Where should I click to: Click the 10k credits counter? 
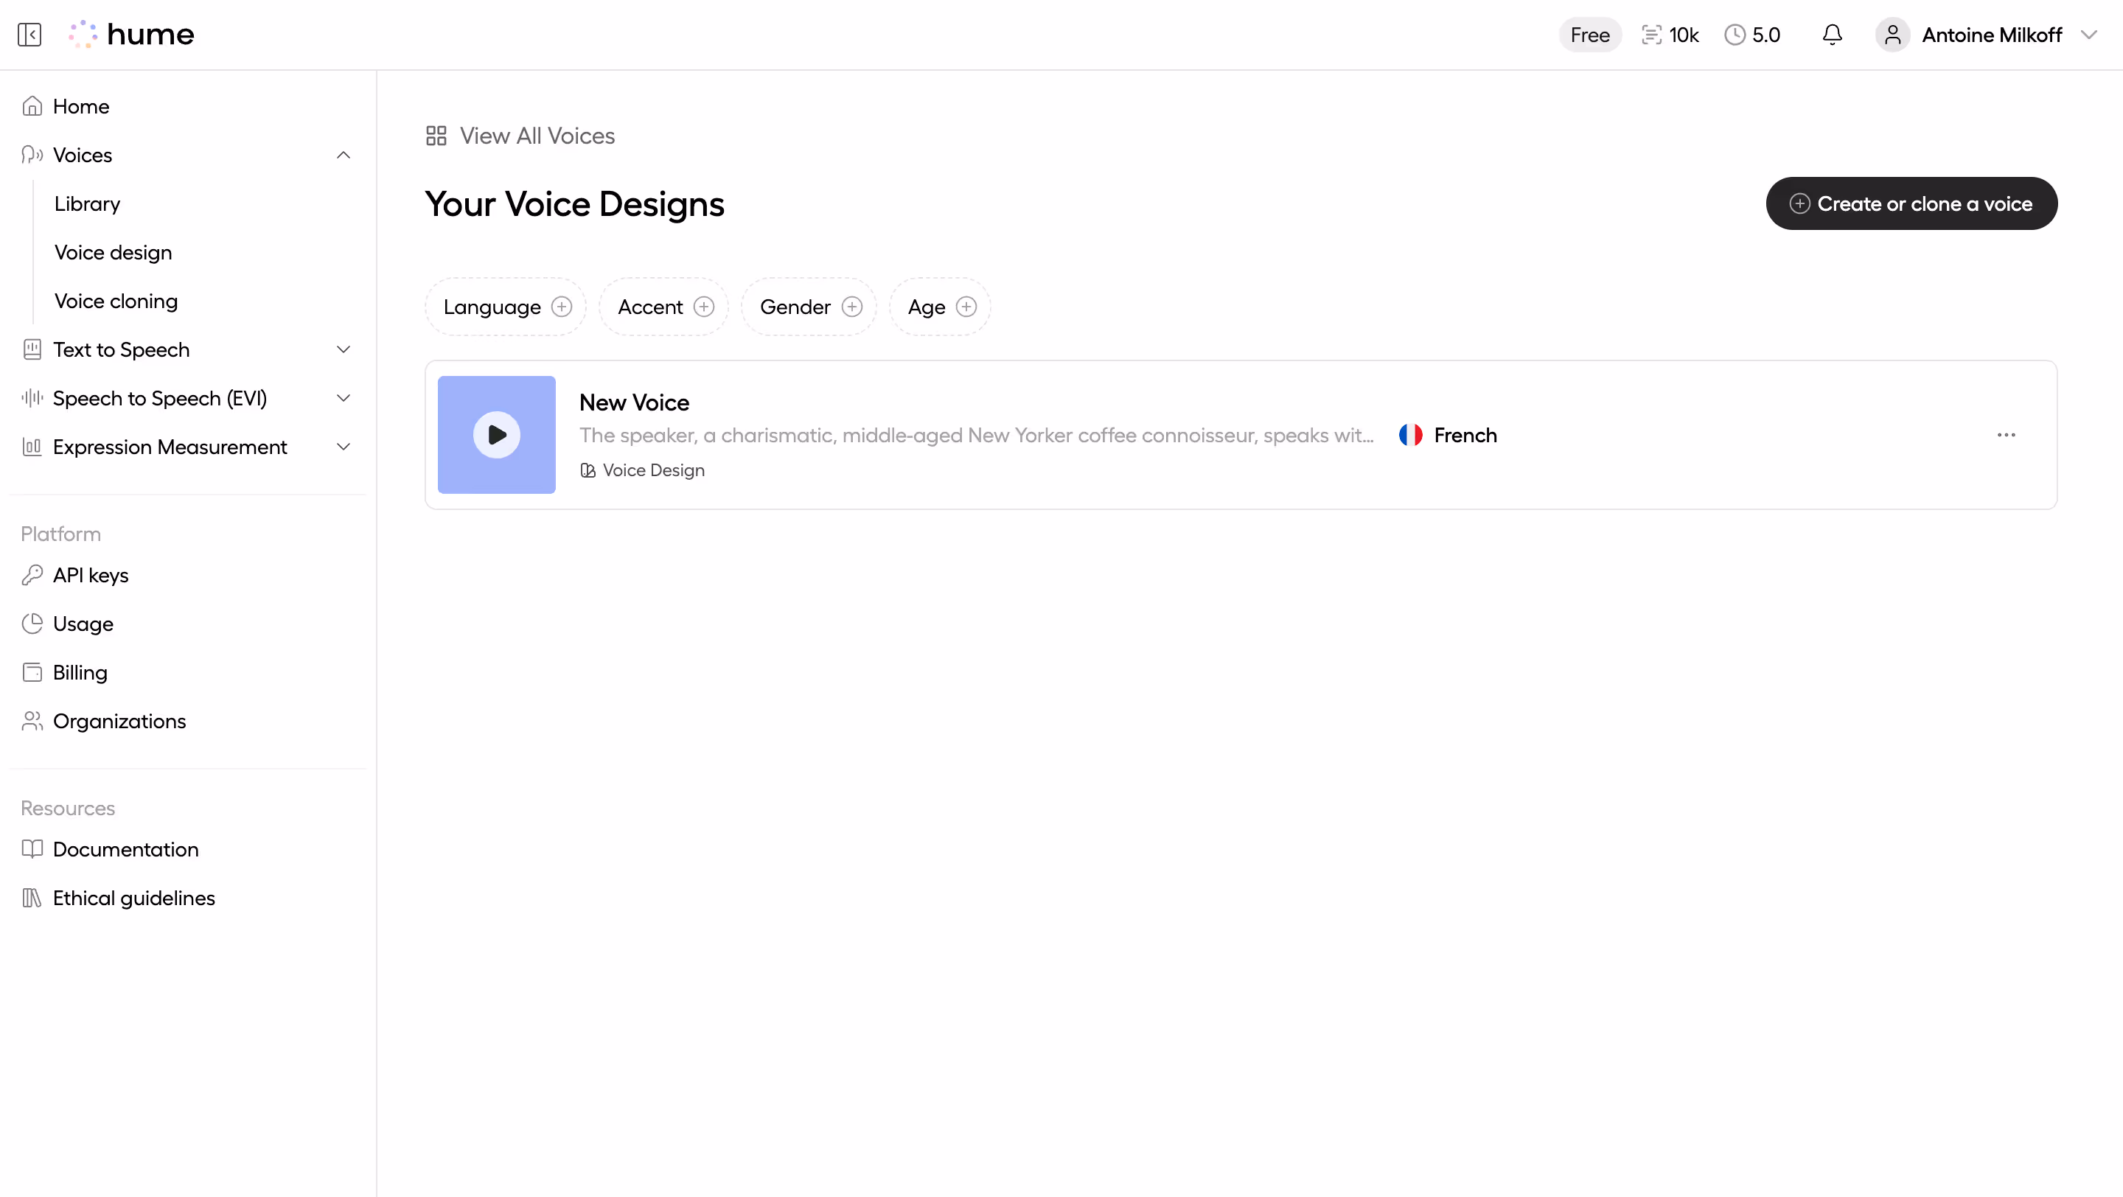(x=1670, y=35)
